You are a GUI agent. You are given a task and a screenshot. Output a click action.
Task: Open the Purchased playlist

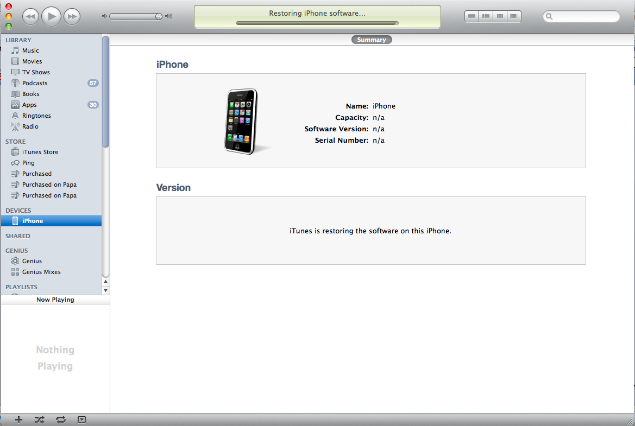[x=51, y=174]
